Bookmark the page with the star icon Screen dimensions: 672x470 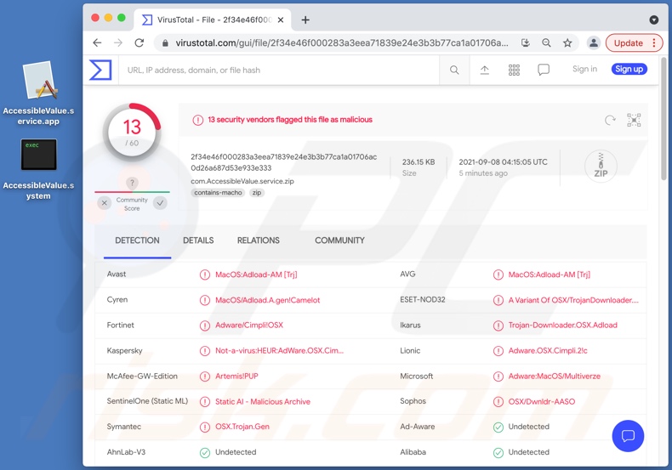567,42
